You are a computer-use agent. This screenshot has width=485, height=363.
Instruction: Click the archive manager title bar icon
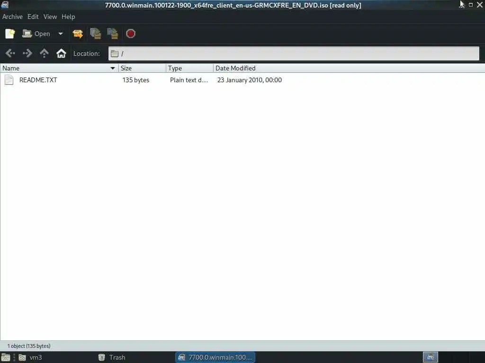[5, 4]
